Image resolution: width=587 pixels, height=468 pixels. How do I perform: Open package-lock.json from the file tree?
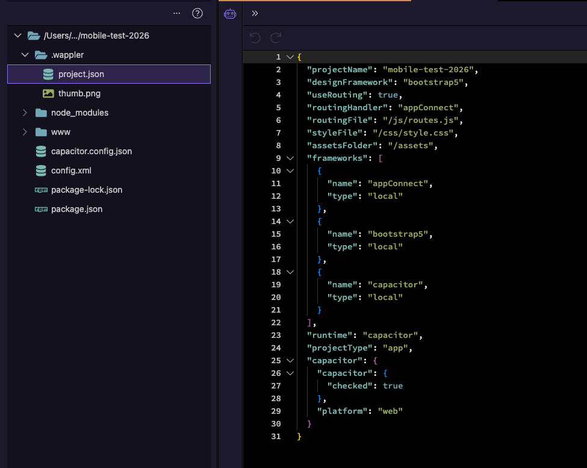87,190
